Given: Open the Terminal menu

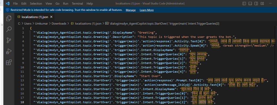Looking at the screenshot, I should (78, 4).
